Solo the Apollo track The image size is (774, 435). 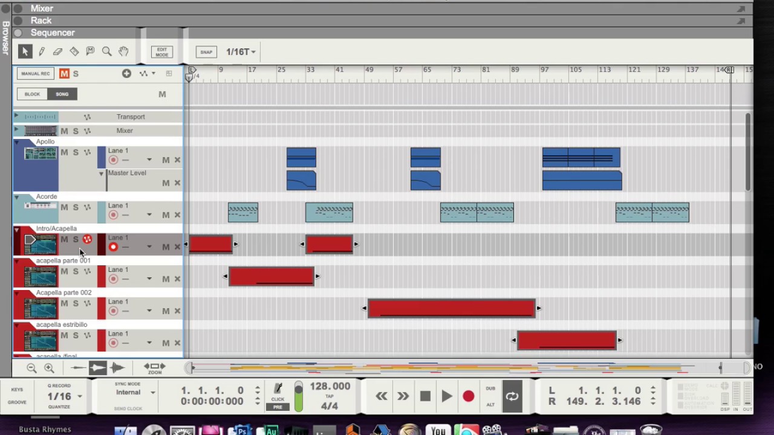[76, 152]
